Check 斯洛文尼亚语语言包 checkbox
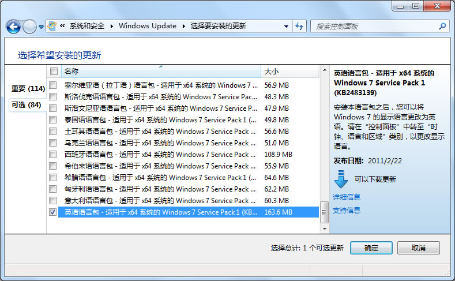This screenshot has width=455, height=281. (x=53, y=108)
